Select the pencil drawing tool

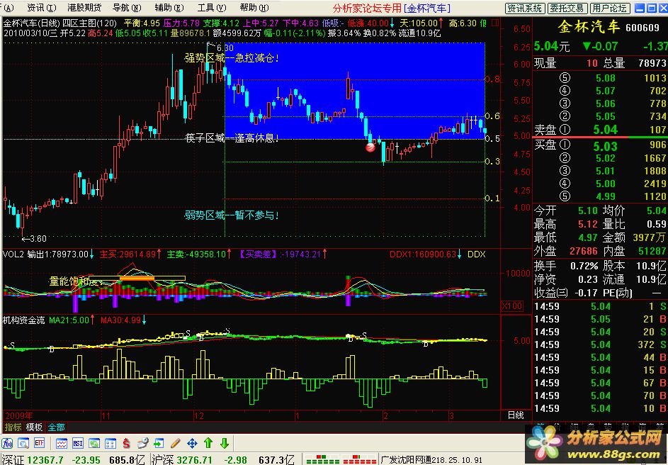coord(175,443)
